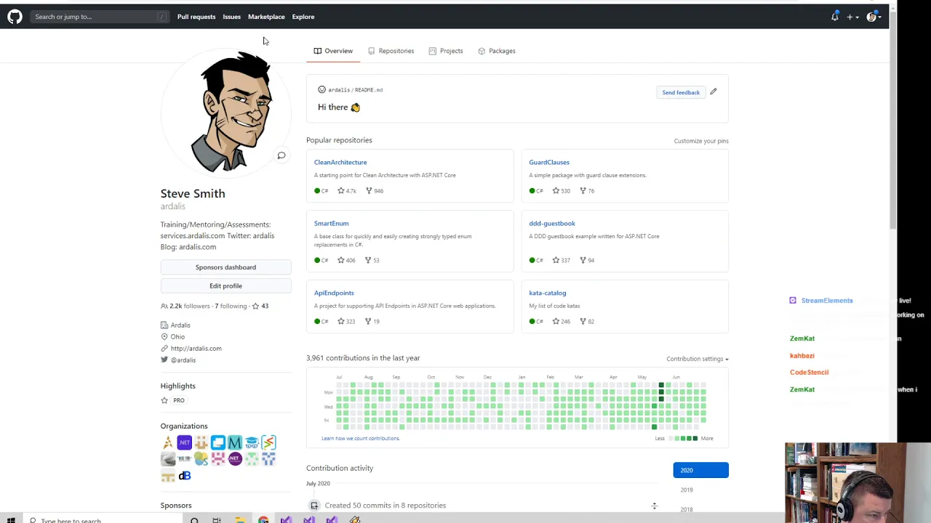Click kata-catalog 82 forks count

587,321
